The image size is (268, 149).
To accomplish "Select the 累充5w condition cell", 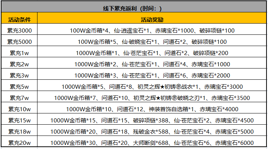I will pyautogui.click(x=19, y=85).
